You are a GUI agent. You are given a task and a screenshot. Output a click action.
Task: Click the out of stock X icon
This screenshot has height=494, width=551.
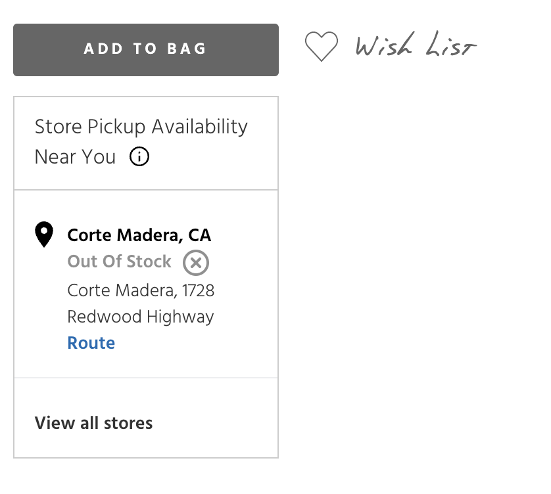pos(196,263)
